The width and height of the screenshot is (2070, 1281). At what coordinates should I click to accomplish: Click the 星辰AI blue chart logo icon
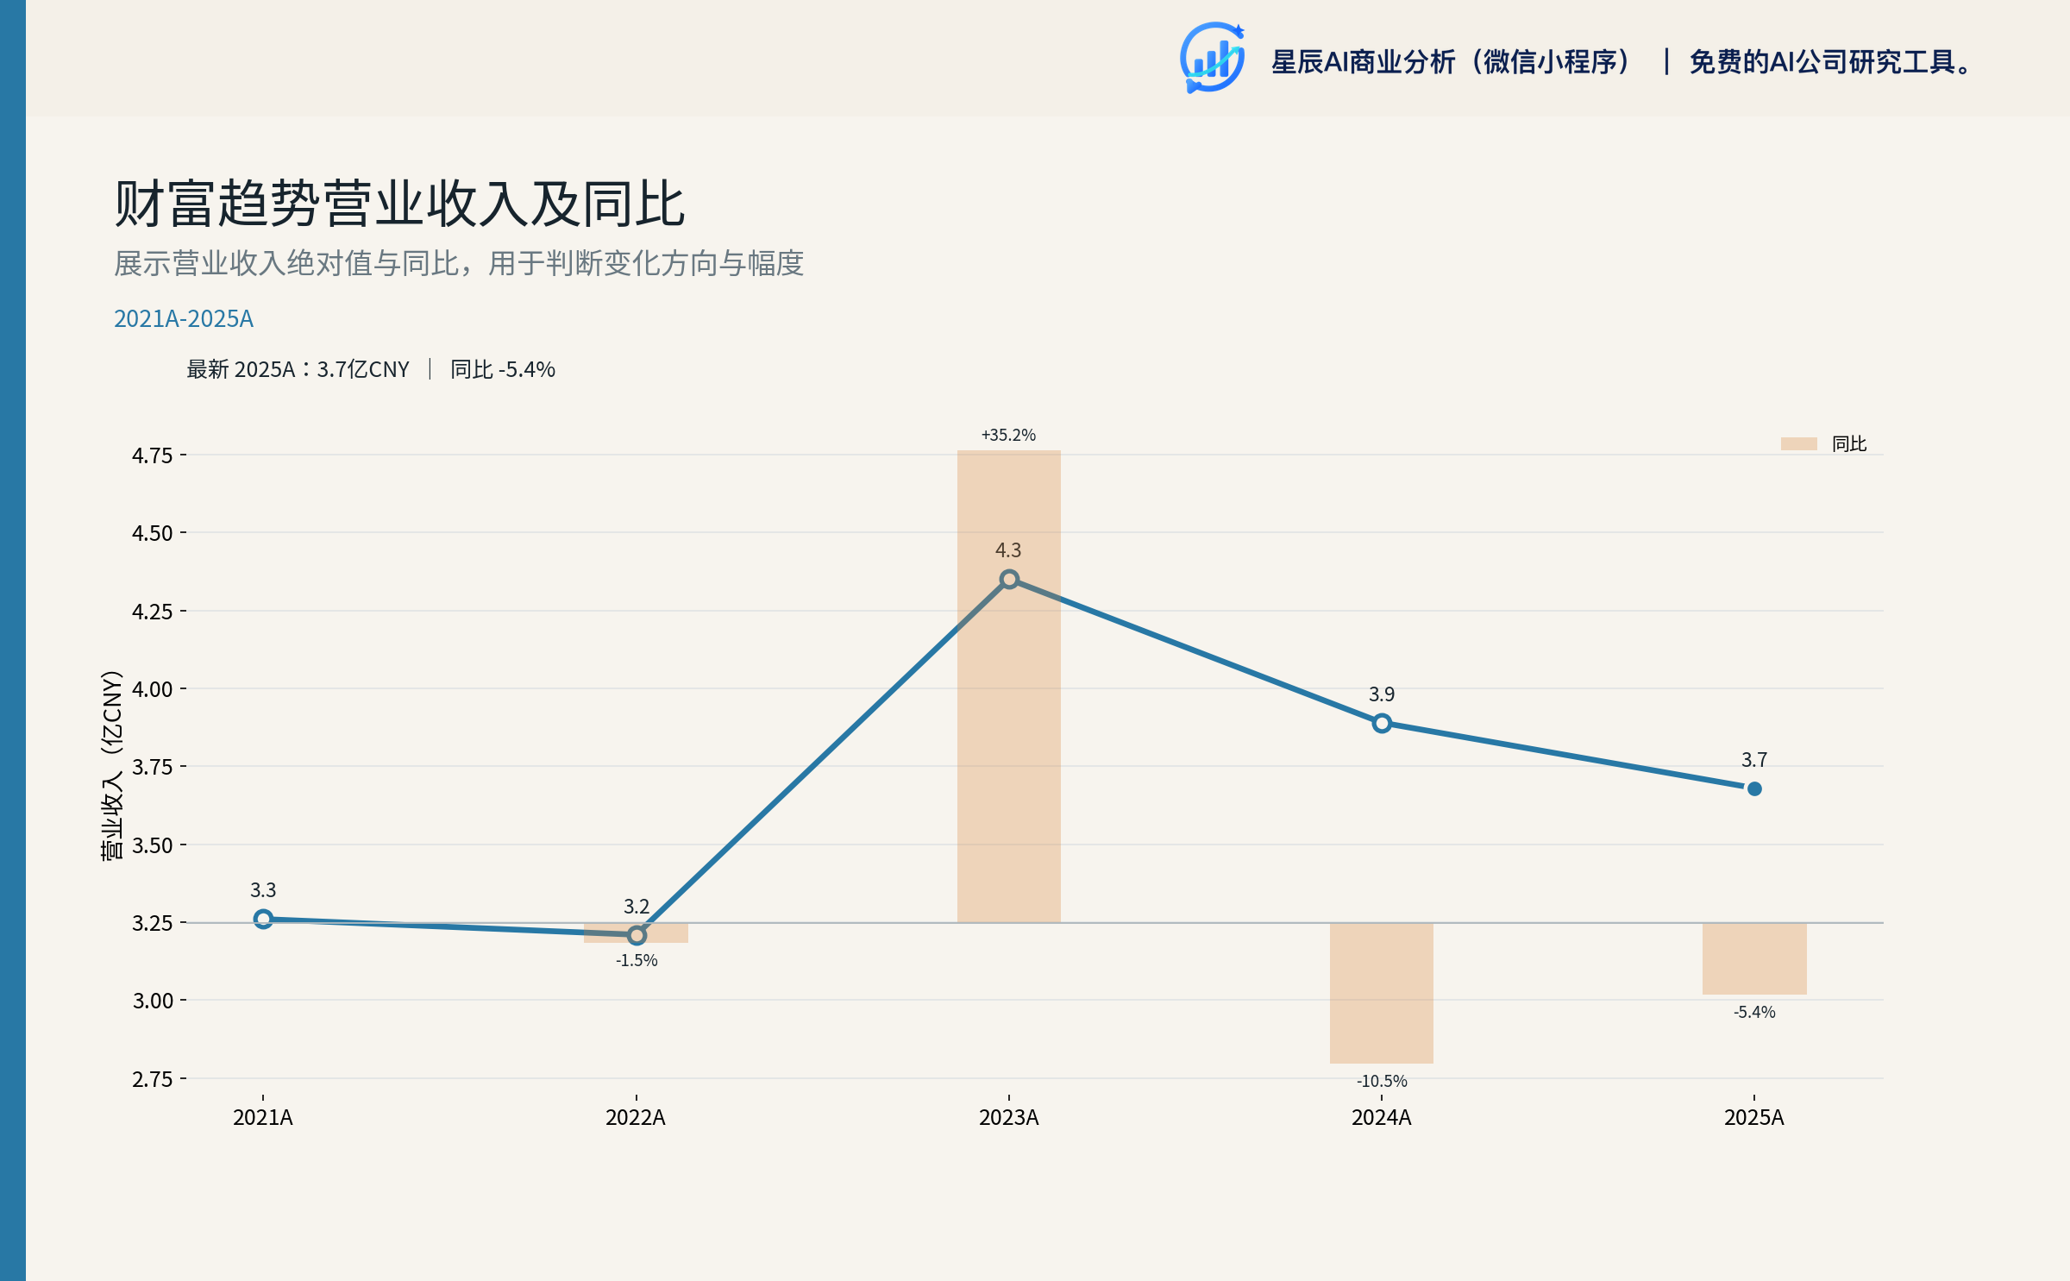pos(1212,58)
